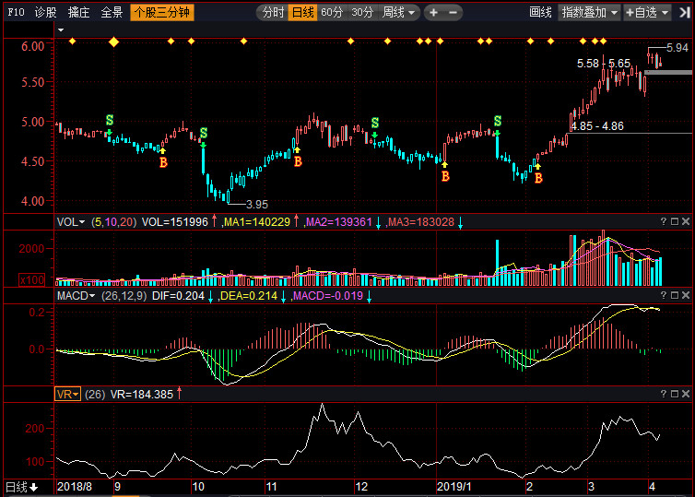
Task: Click the first yellow diamond marker at left
Action: (72, 41)
